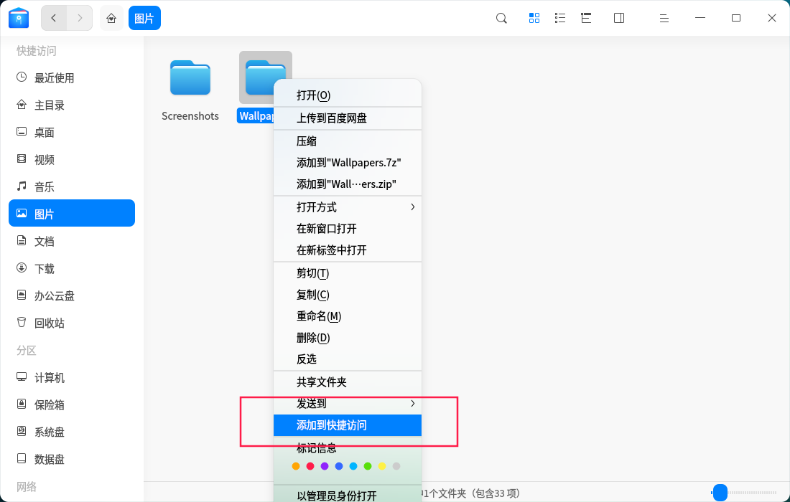The image size is (790, 502).
Task: Switch to icon grid view
Action: 534,18
